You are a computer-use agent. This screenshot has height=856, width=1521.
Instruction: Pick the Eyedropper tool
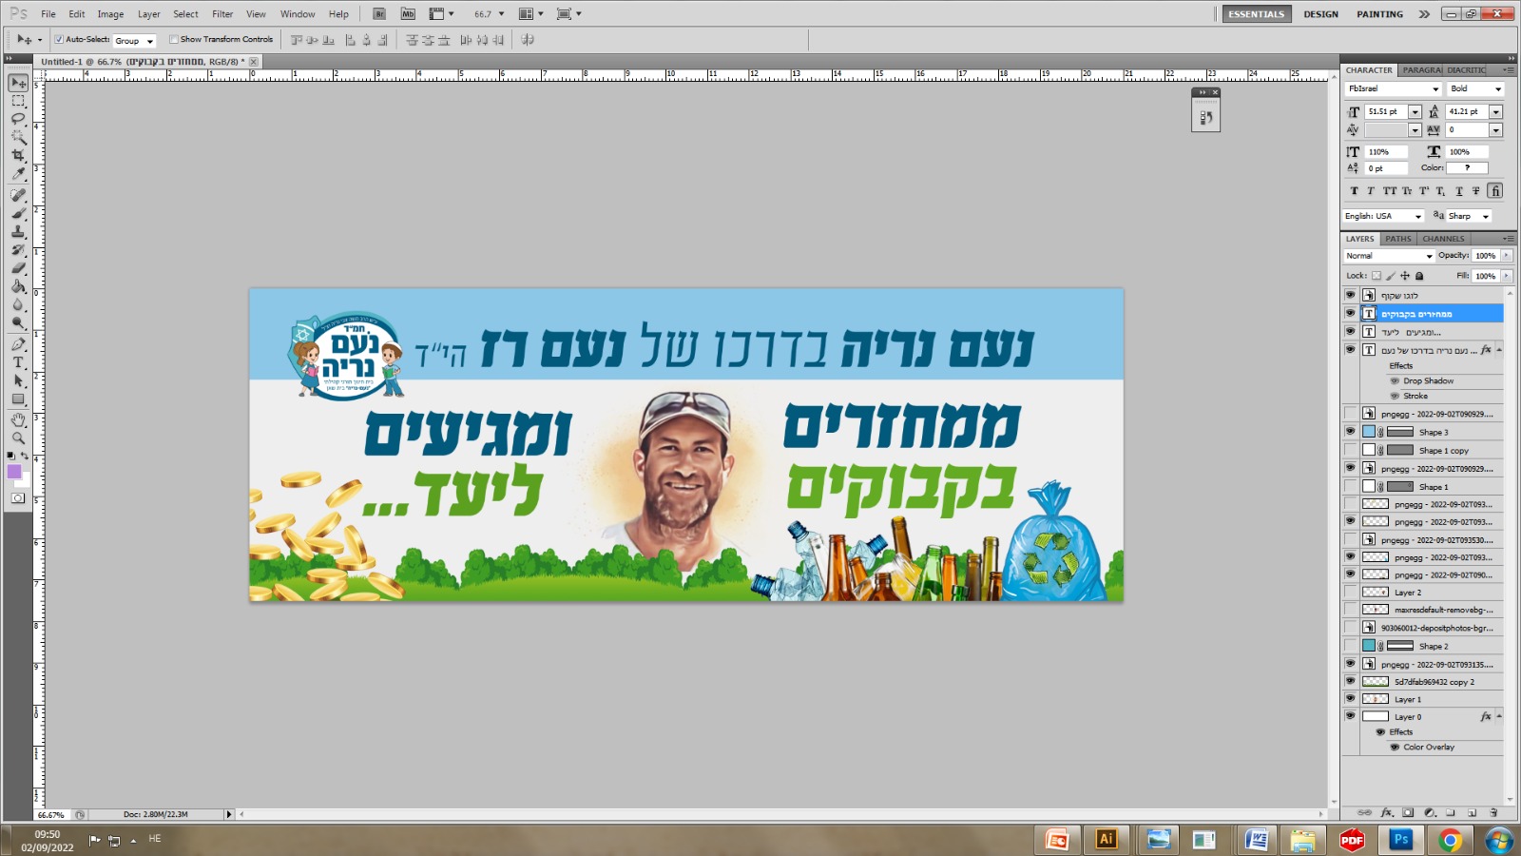[18, 174]
